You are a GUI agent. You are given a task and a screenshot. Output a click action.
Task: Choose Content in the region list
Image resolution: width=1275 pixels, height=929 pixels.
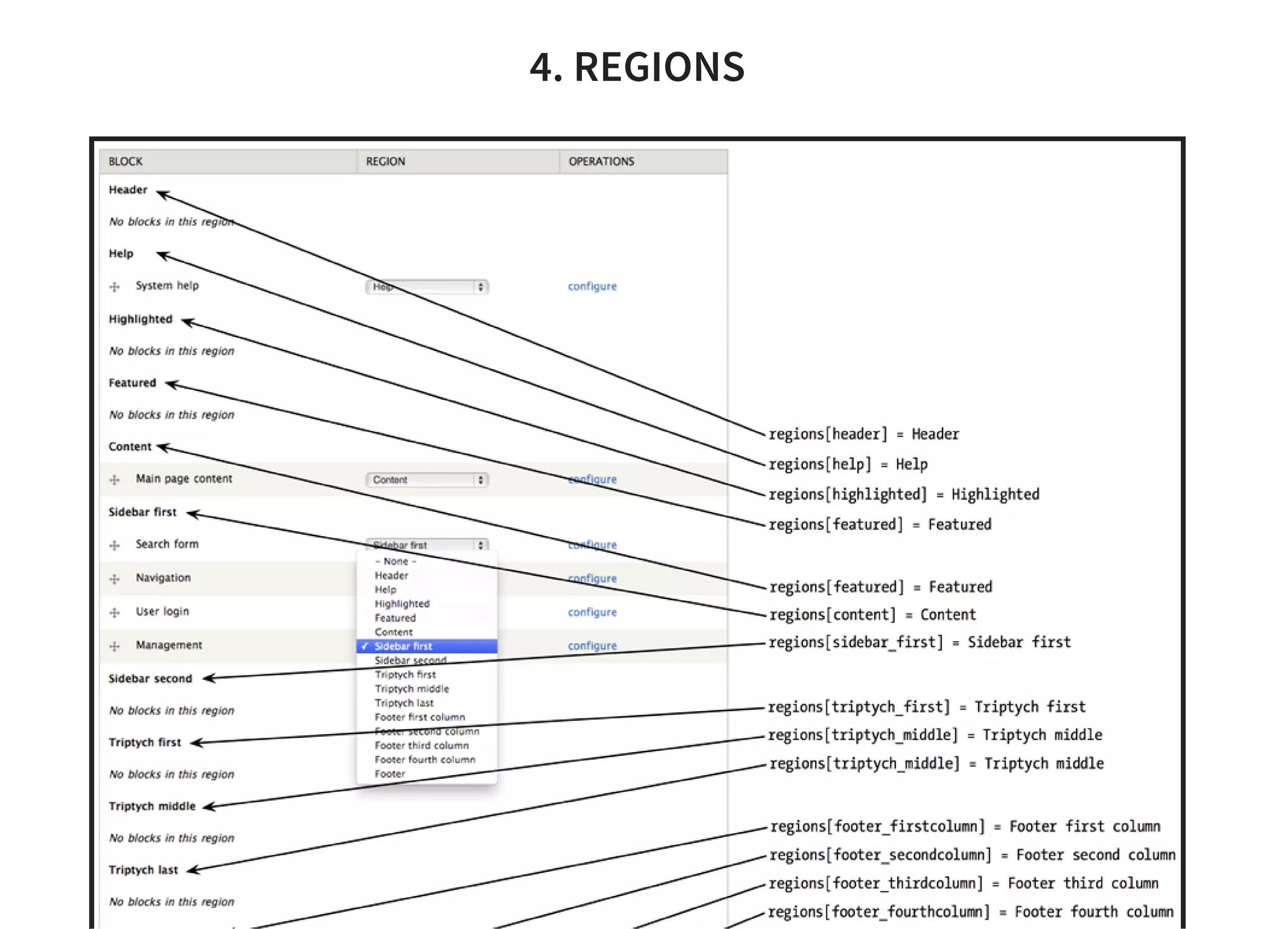click(393, 632)
